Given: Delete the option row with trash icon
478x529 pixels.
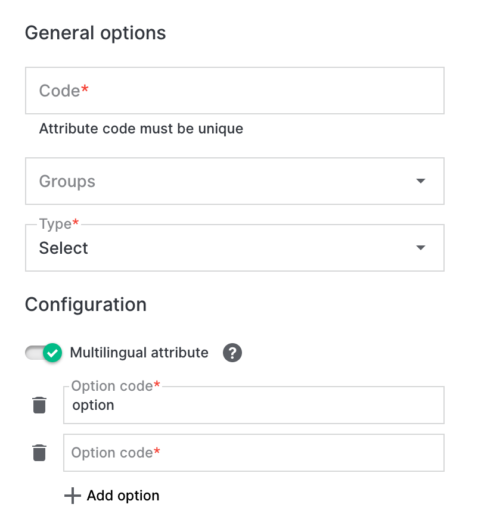Looking at the screenshot, I should (x=39, y=404).
